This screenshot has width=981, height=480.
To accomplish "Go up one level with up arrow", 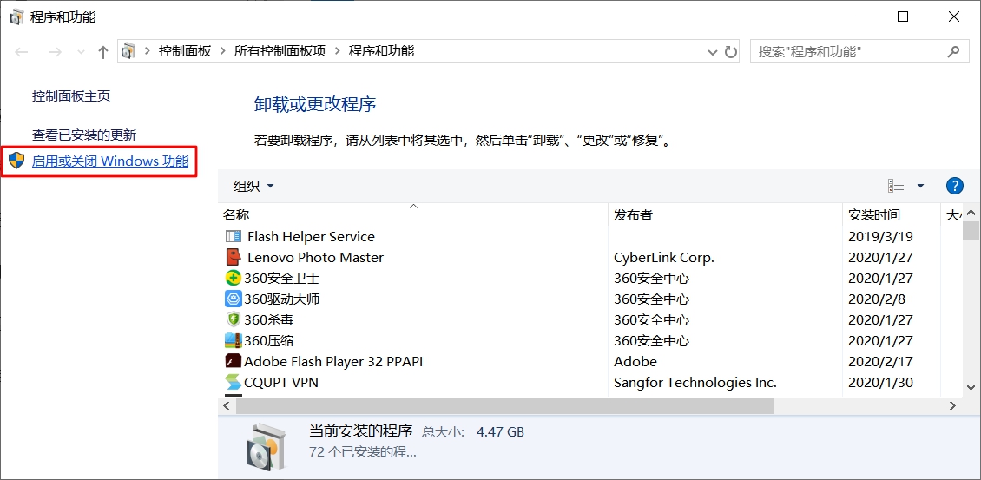I will click(x=104, y=52).
